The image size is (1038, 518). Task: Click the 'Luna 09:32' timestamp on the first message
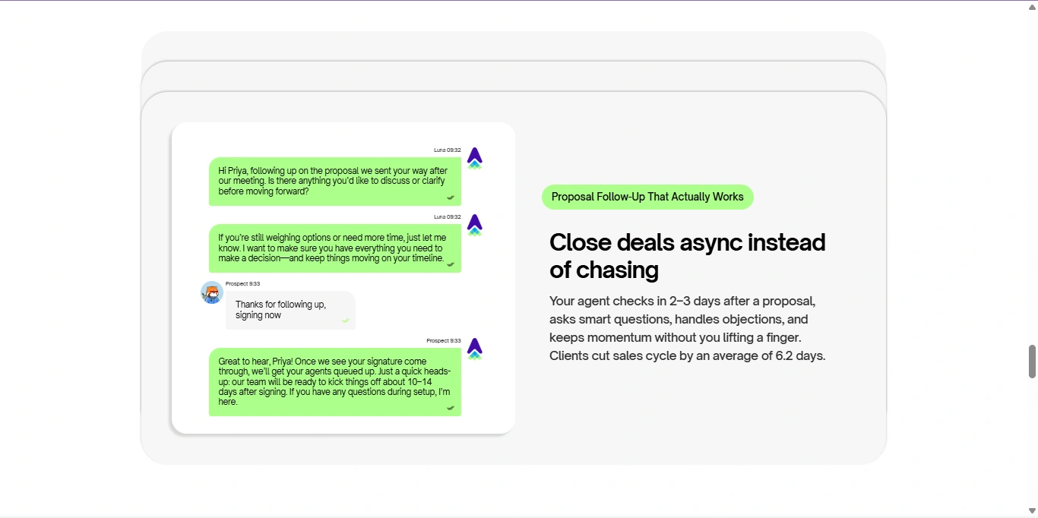(x=448, y=150)
